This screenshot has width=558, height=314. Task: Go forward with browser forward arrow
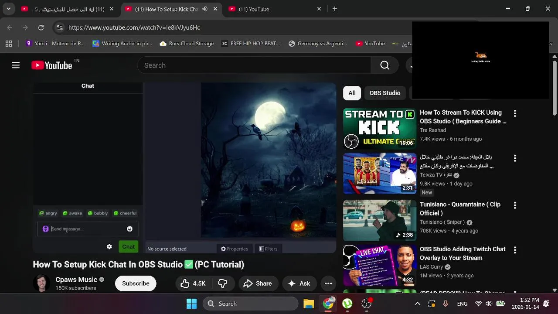coord(25,27)
